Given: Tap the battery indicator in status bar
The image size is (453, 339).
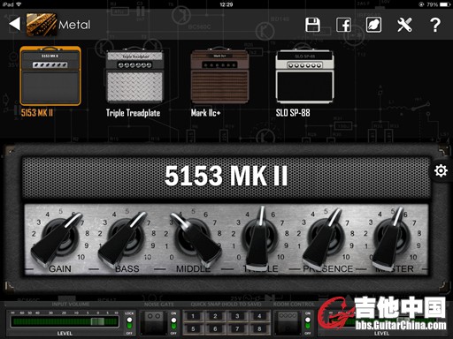Looking at the screenshot, I should pyautogui.click(x=445, y=4).
